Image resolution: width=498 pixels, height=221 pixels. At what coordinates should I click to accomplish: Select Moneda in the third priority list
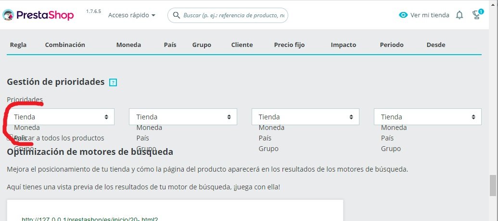[x=271, y=128]
